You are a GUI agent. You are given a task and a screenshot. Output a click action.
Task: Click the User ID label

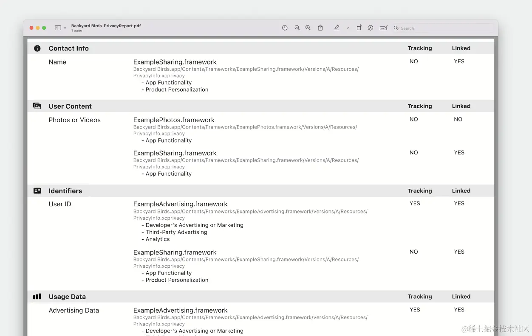[60, 204]
